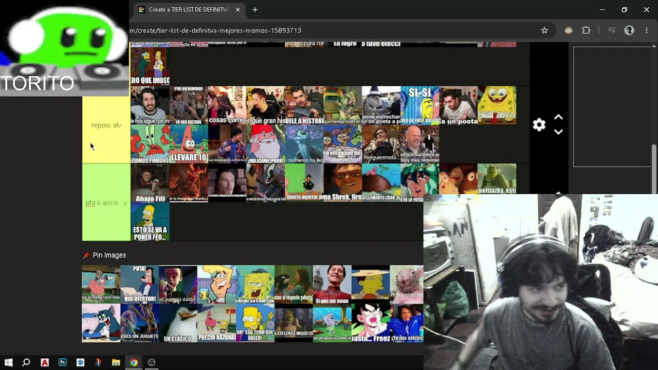658x370 pixels.
Task: Select the Patrick 'LLEVARE 10' meme
Action: point(189,144)
